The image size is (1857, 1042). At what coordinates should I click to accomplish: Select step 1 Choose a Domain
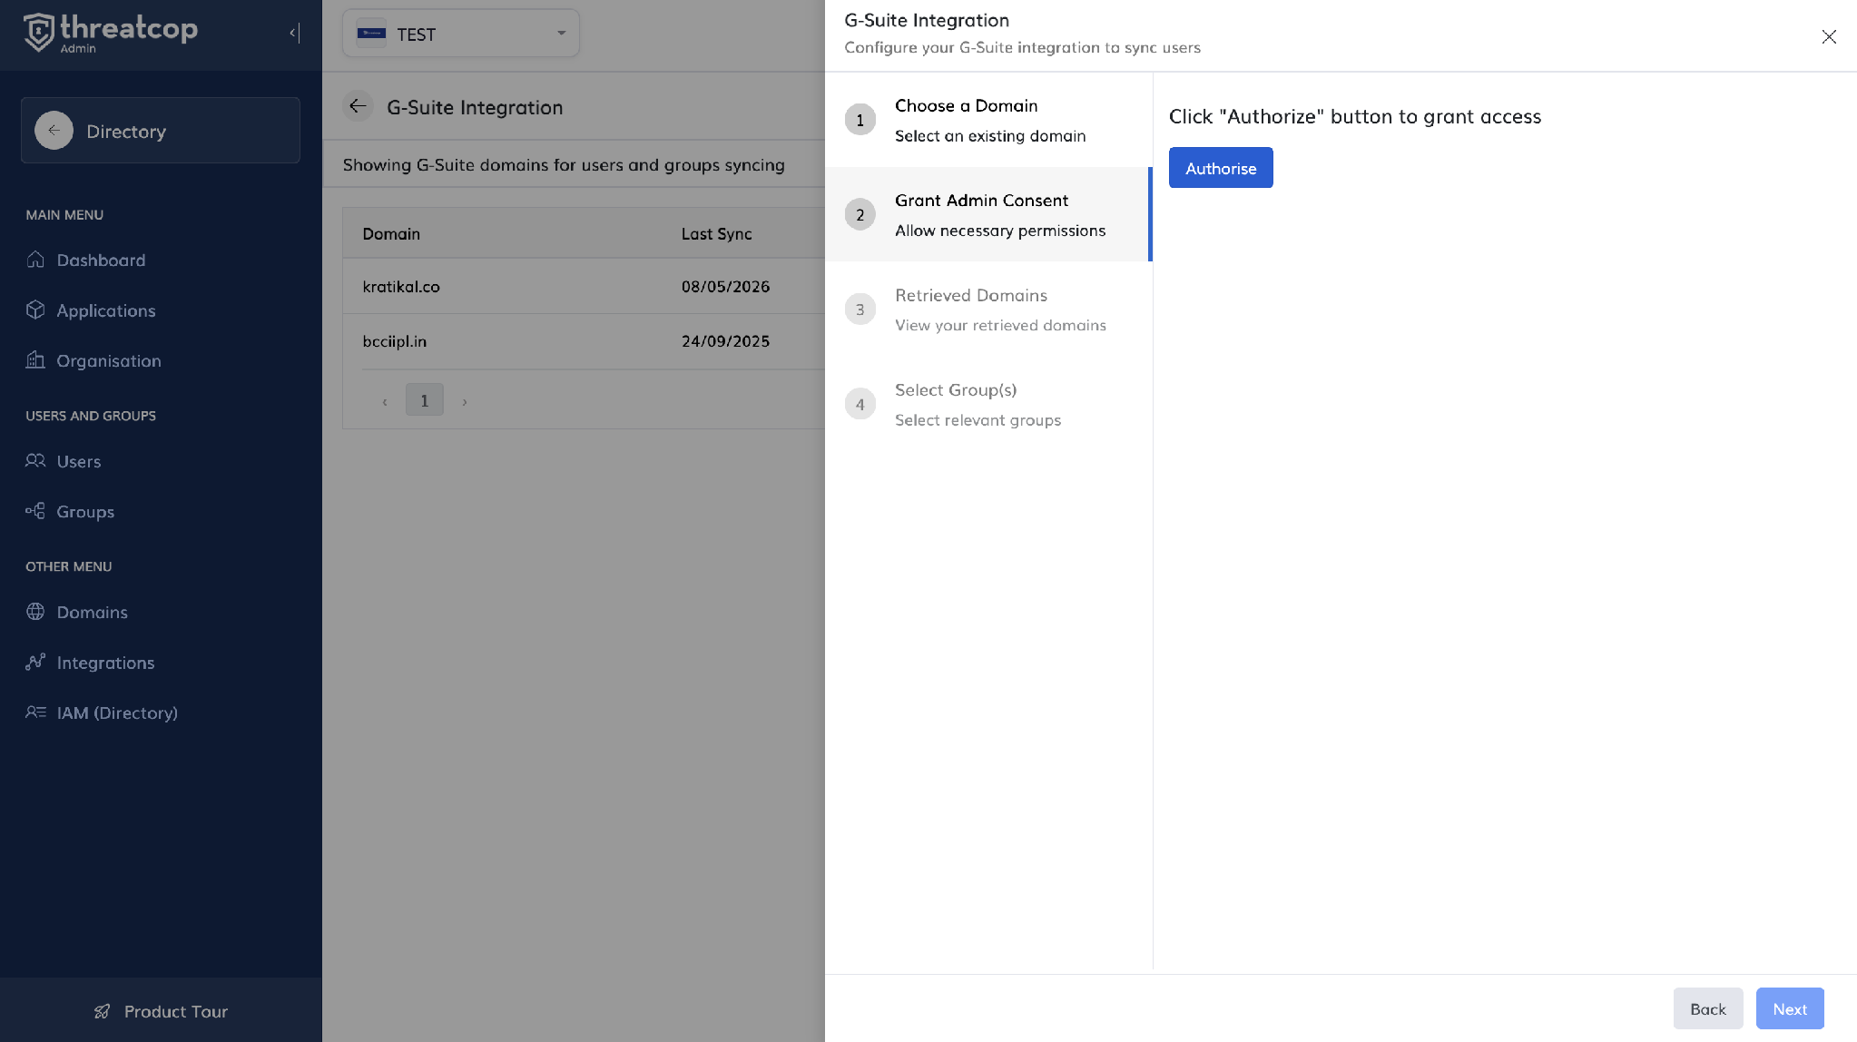[988, 120]
